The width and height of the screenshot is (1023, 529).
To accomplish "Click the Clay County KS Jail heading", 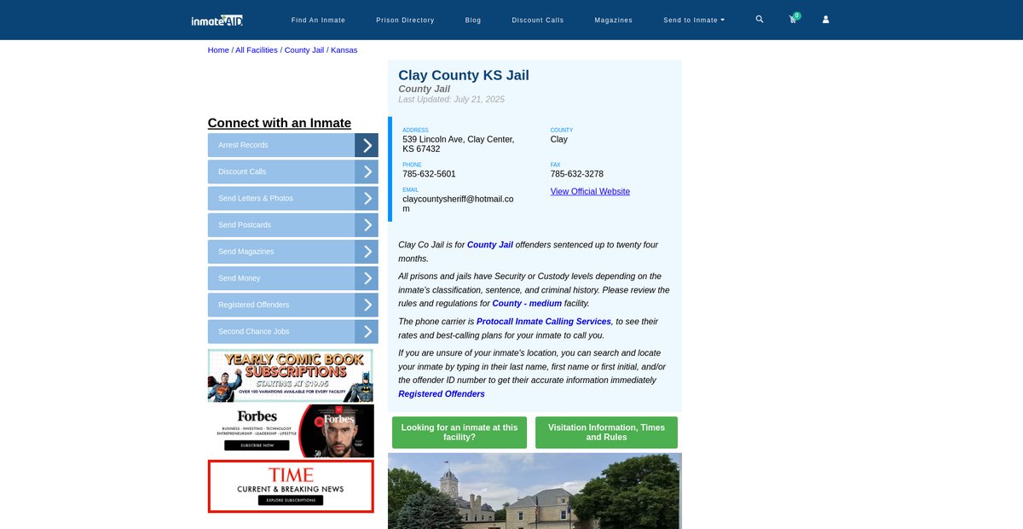I will (464, 75).
